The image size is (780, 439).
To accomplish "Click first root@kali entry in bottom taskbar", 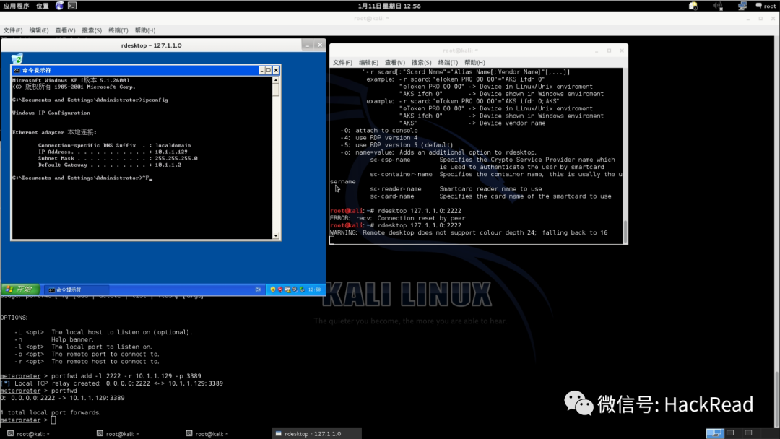I will [x=47, y=433].
